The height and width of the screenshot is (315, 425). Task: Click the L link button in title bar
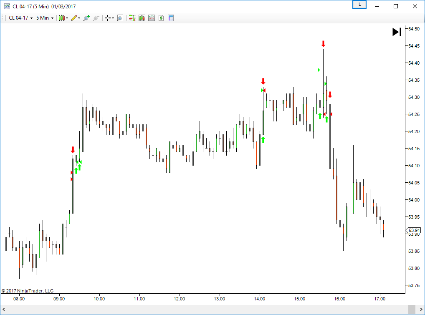click(x=359, y=5)
